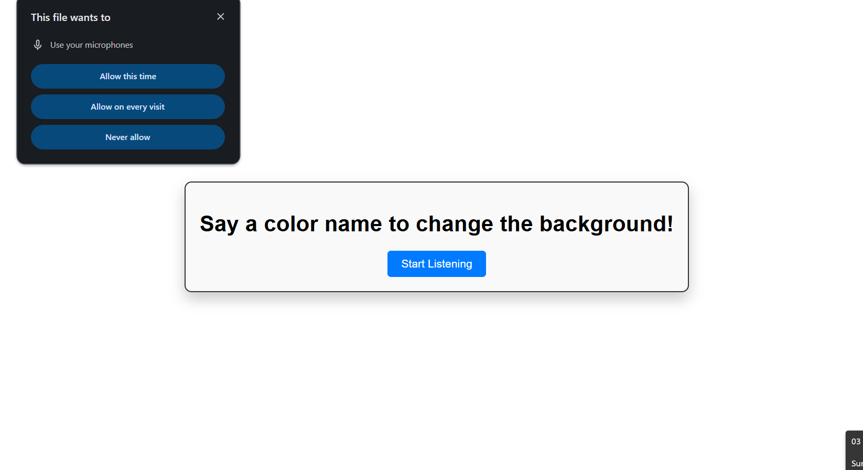Choose "Allow on every visit"
This screenshot has width=863, height=470.
pos(128,107)
